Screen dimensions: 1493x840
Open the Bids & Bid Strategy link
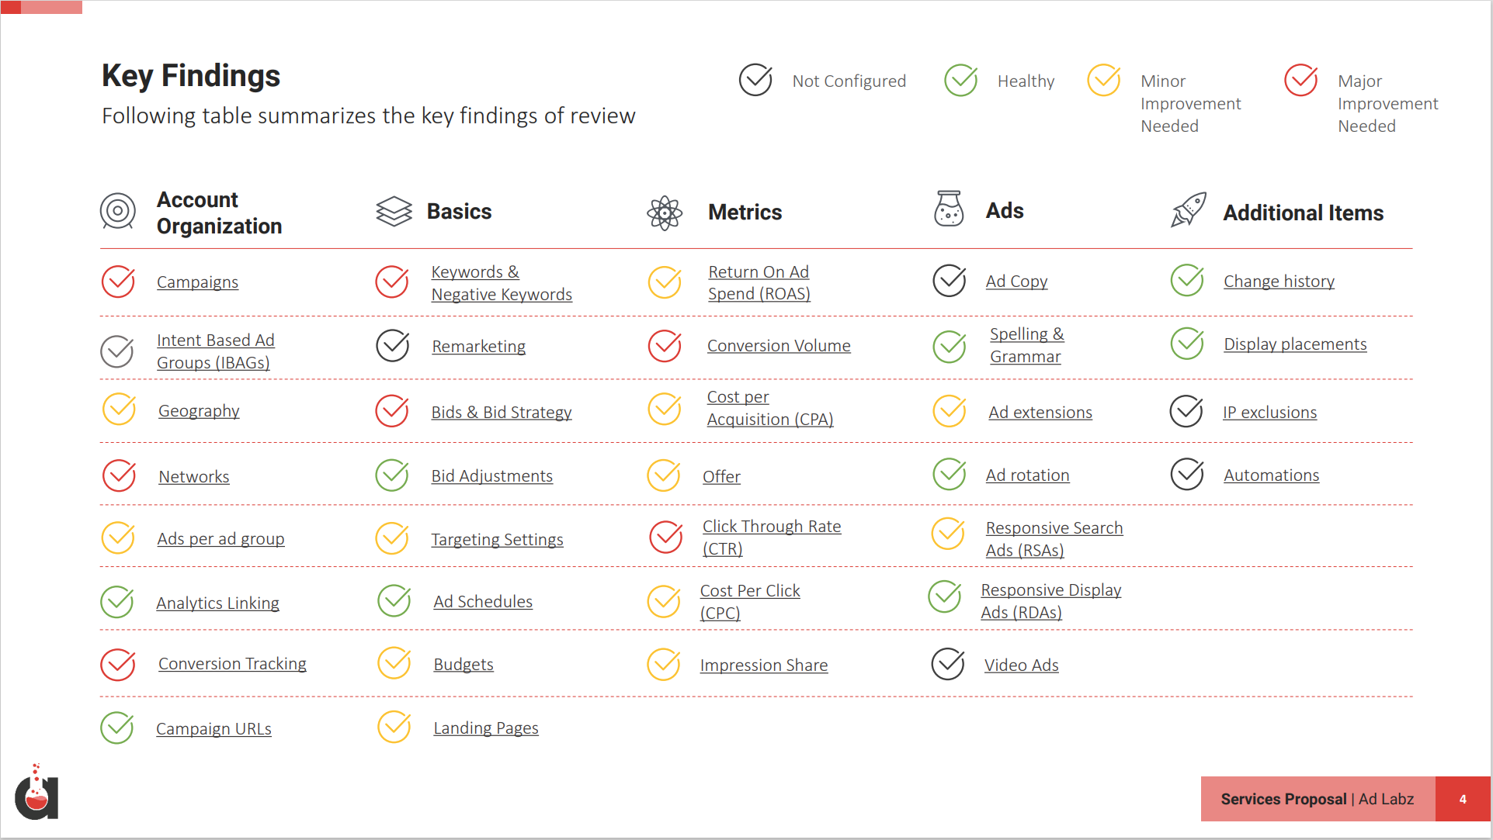(x=502, y=413)
